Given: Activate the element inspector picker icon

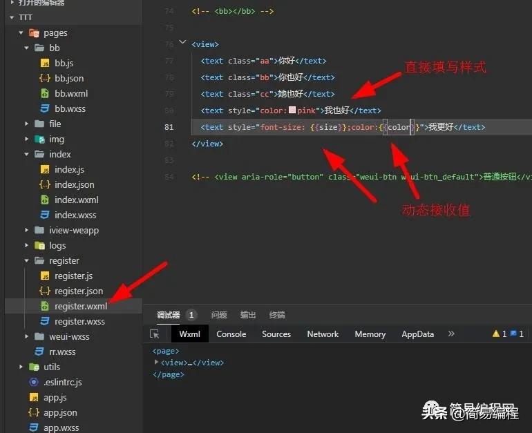Looking at the screenshot, I should coord(155,334).
